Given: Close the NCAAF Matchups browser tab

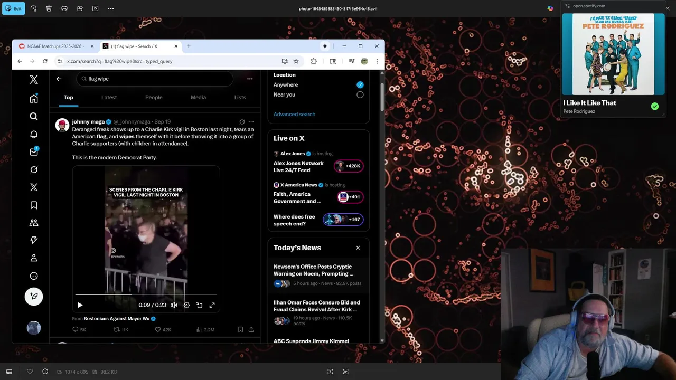Looking at the screenshot, I should tap(92, 46).
